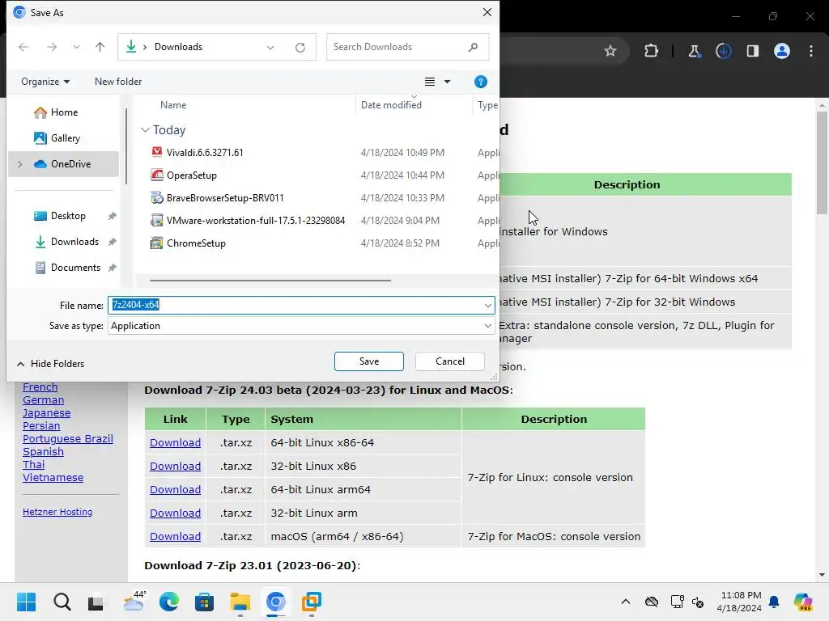Go back using the dialog's back arrow

tap(23, 47)
